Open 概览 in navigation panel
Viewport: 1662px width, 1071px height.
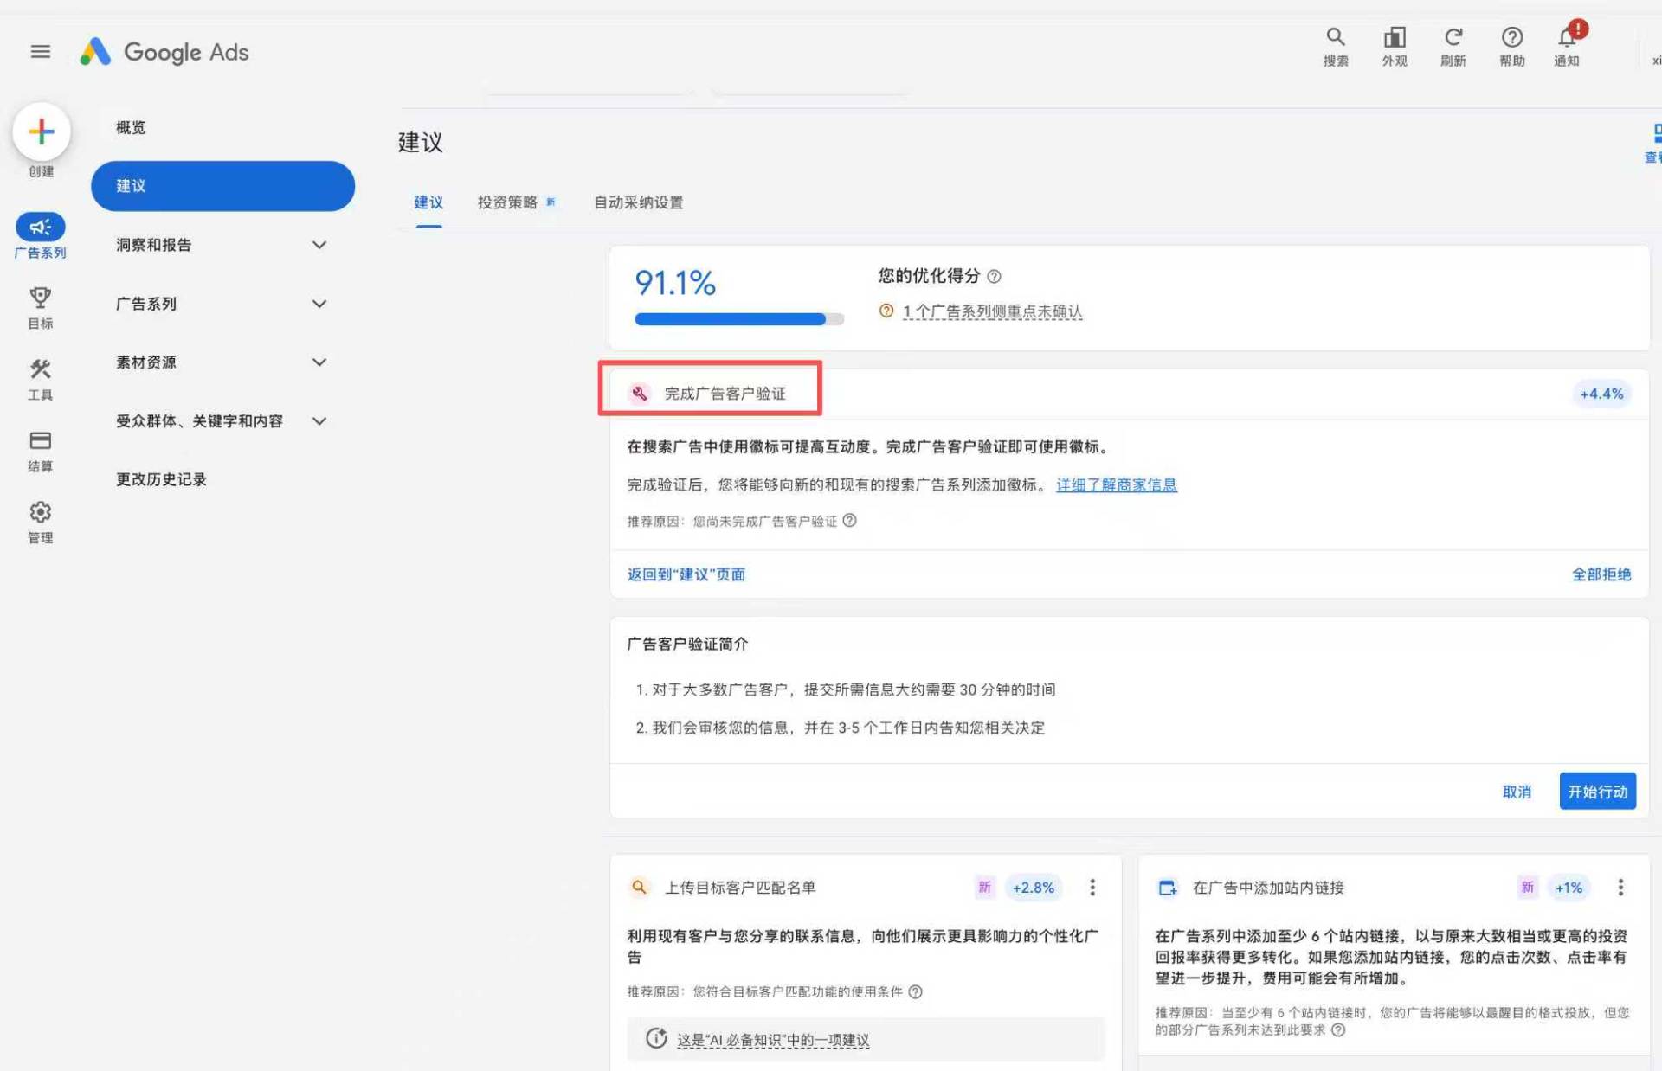(131, 127)
